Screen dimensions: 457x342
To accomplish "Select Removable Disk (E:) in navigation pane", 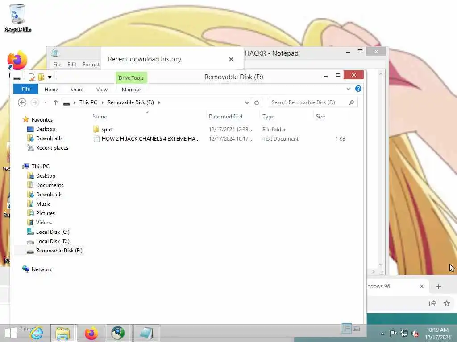I will 59,250.
